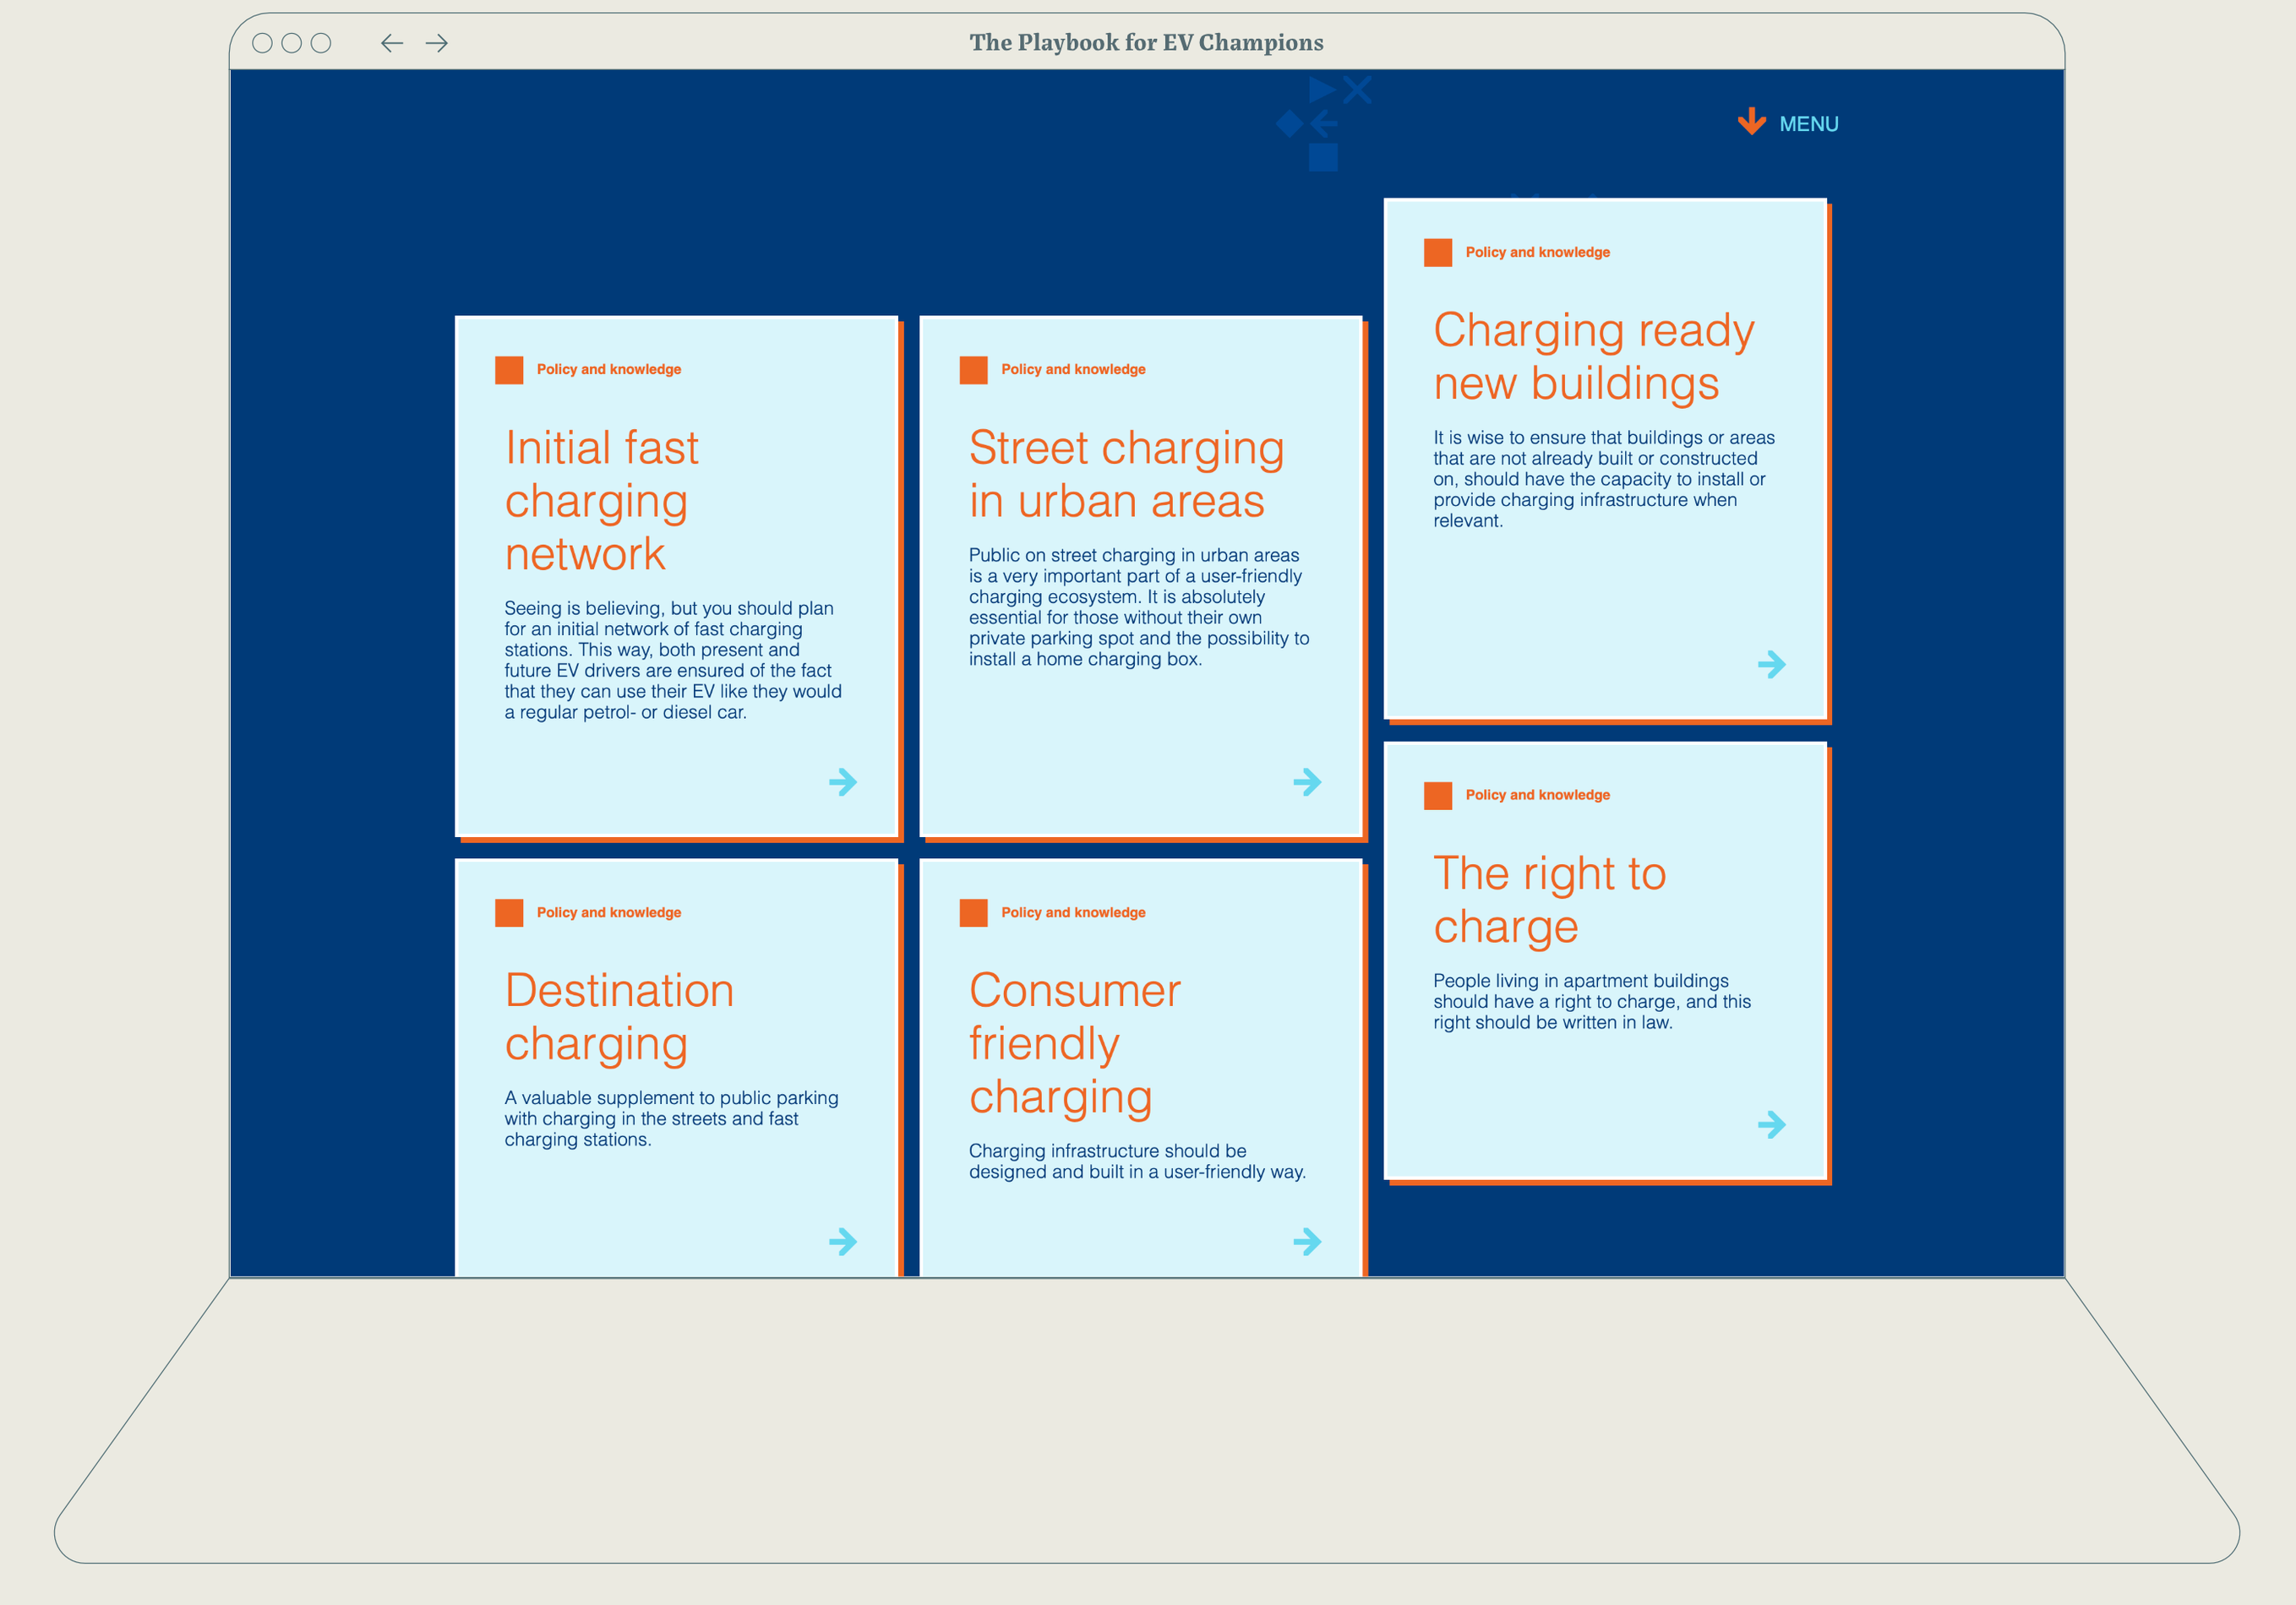Click Policy and knowledge tag on Charging ready card
This screenshot has width=2296, height=1605.
point(1538,253)
